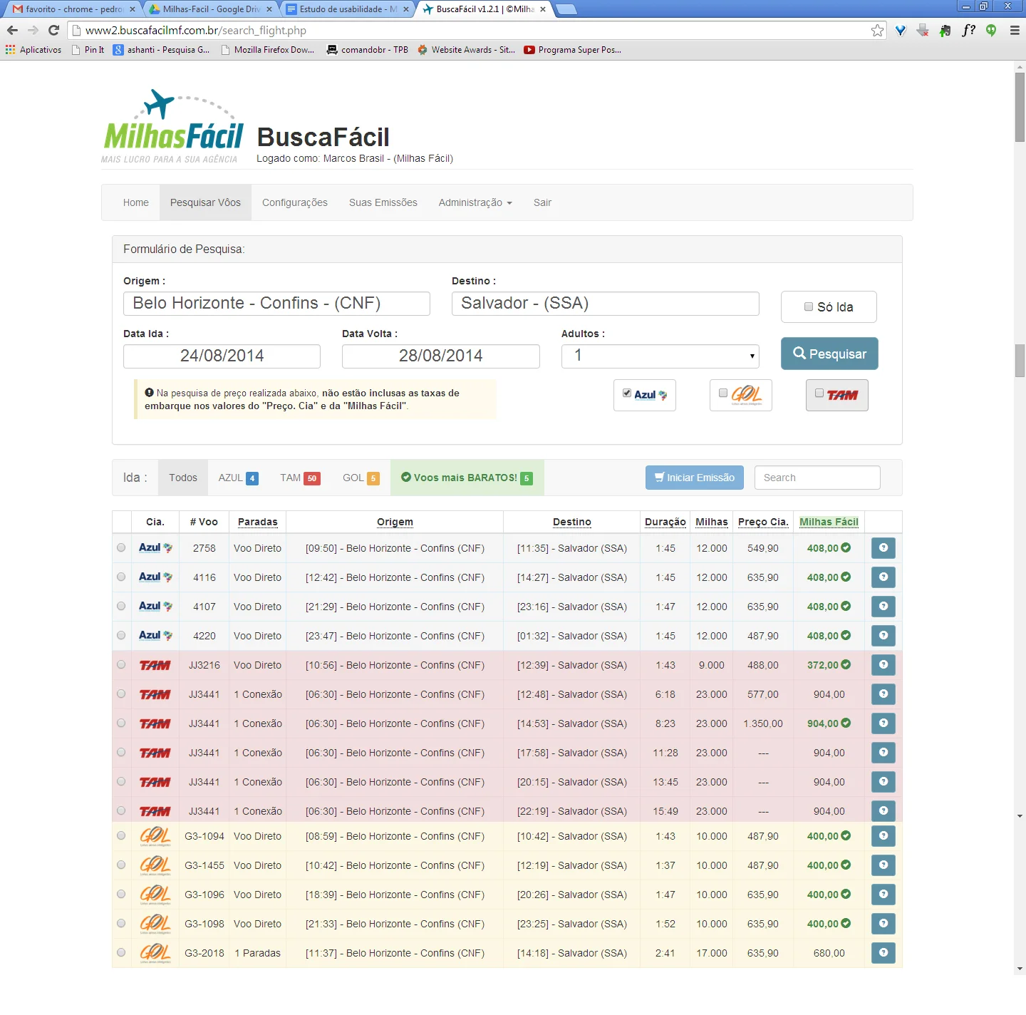Enable the Só Ida checkbox

pos(809,306)
